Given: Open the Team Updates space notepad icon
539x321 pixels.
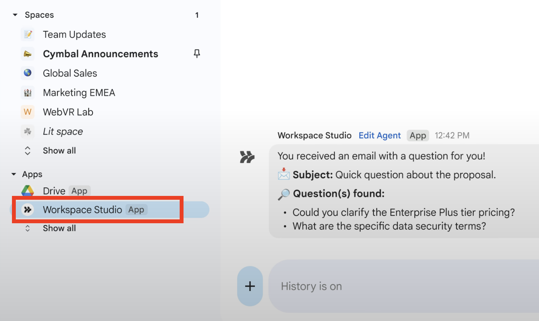Looking at the screenshot, I should click(28, 34).
